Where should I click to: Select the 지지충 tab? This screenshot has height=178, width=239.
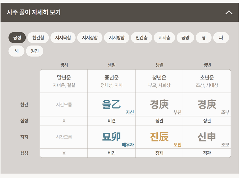(164, 38)
